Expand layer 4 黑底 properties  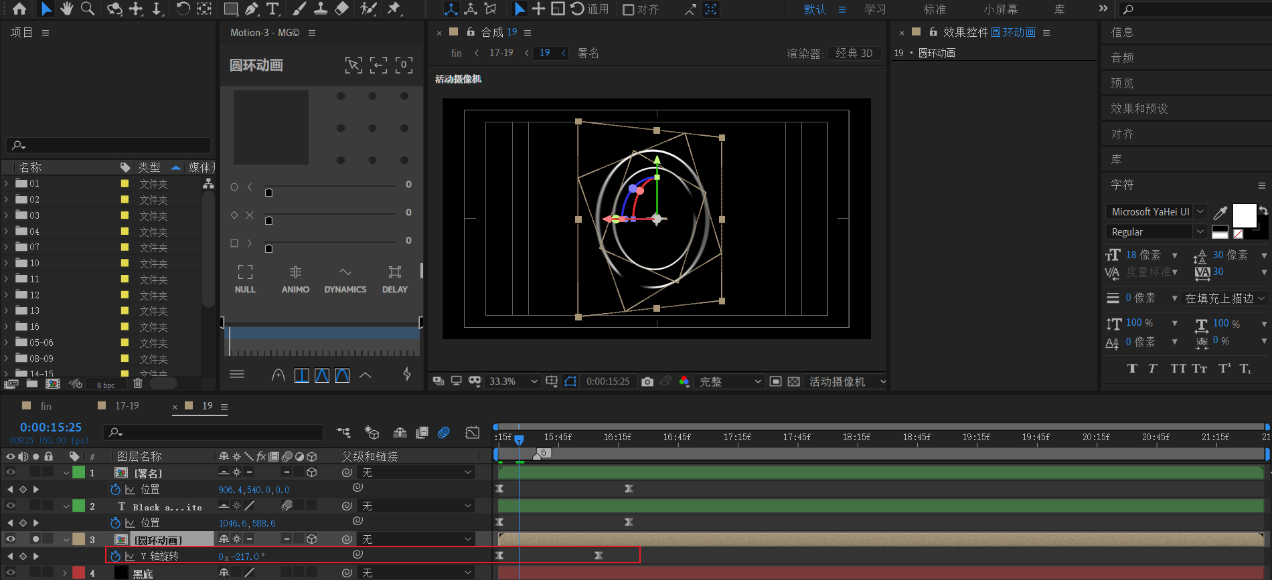(x=65, y=573)
